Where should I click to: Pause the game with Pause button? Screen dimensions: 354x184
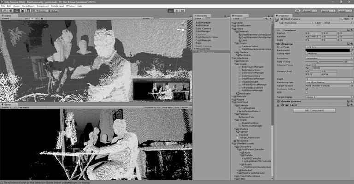pyautogui.click(x=177, y=11)
